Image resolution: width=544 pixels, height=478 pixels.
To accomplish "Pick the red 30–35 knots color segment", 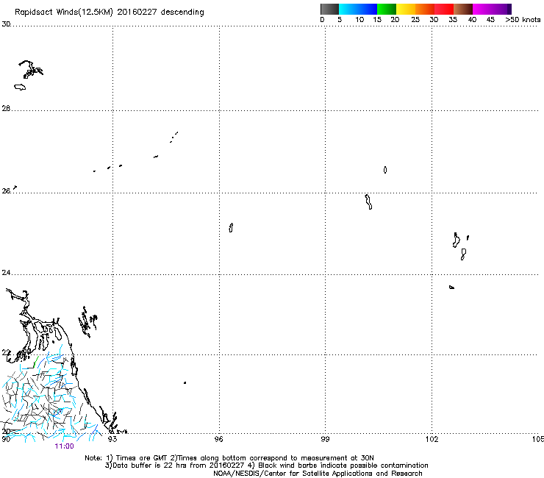I will (444, 9).
